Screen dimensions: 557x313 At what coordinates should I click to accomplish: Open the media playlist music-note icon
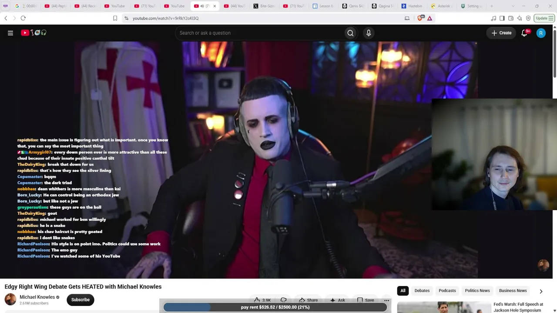click(x=493, y=18)
